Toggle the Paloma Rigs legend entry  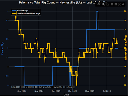pos(20,10)
